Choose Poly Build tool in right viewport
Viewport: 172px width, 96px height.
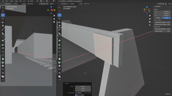tap(59, 59)
